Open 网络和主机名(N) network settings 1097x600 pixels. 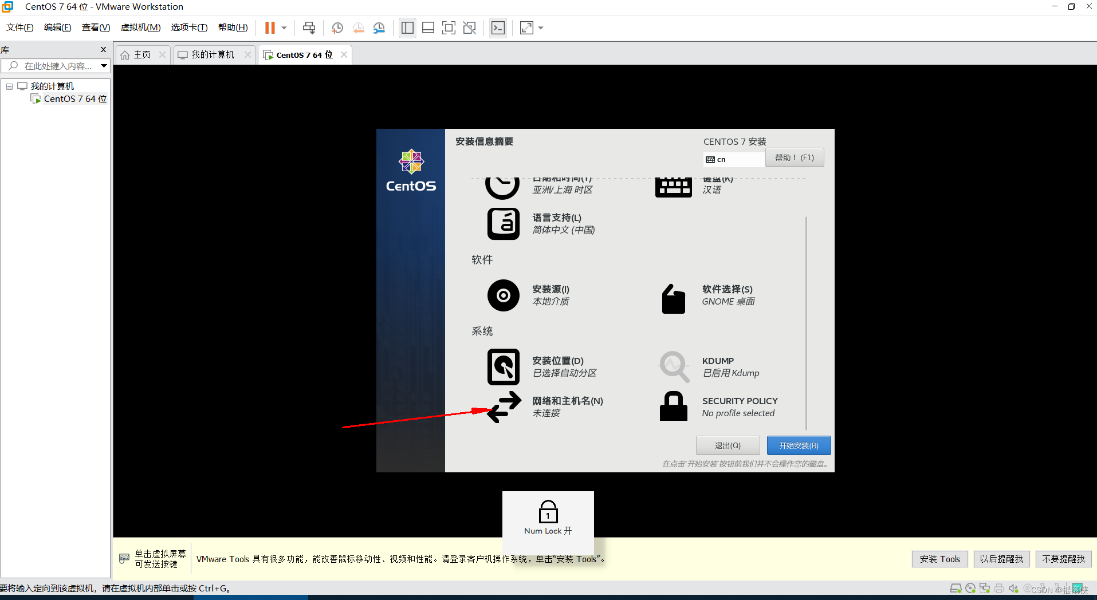pyautogui.click(x=544, y=407)
